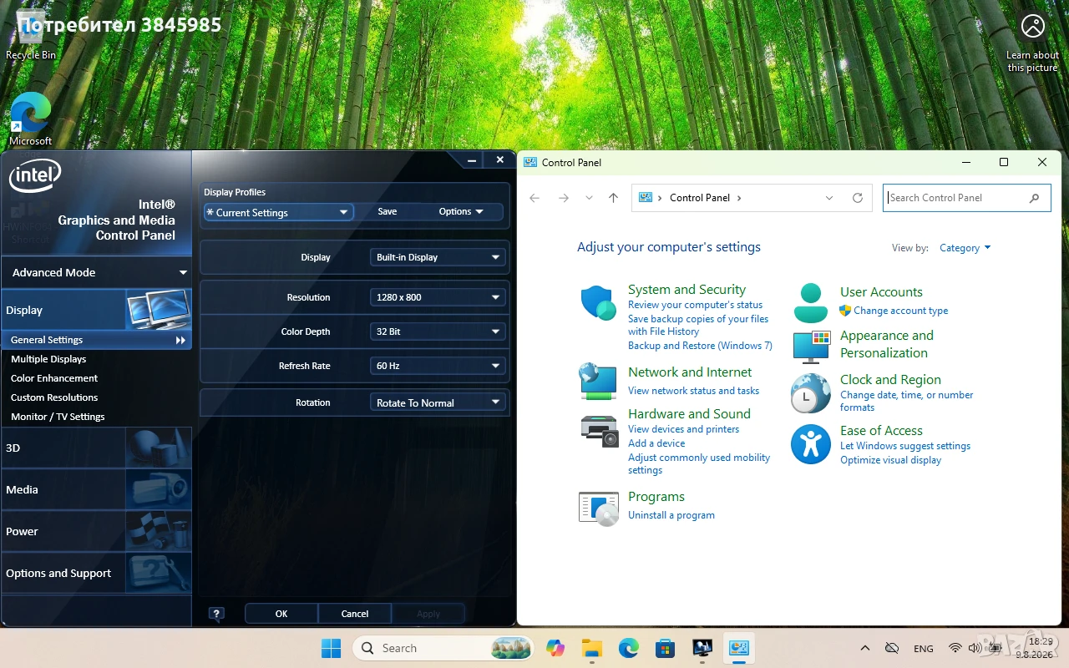
Task: Open File Explorer from the taskbar
Action: point(592,648)
